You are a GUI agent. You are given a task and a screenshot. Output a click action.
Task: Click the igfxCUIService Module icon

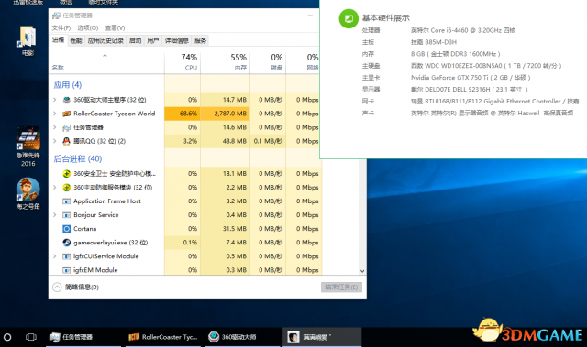click(x=67, y=256)
